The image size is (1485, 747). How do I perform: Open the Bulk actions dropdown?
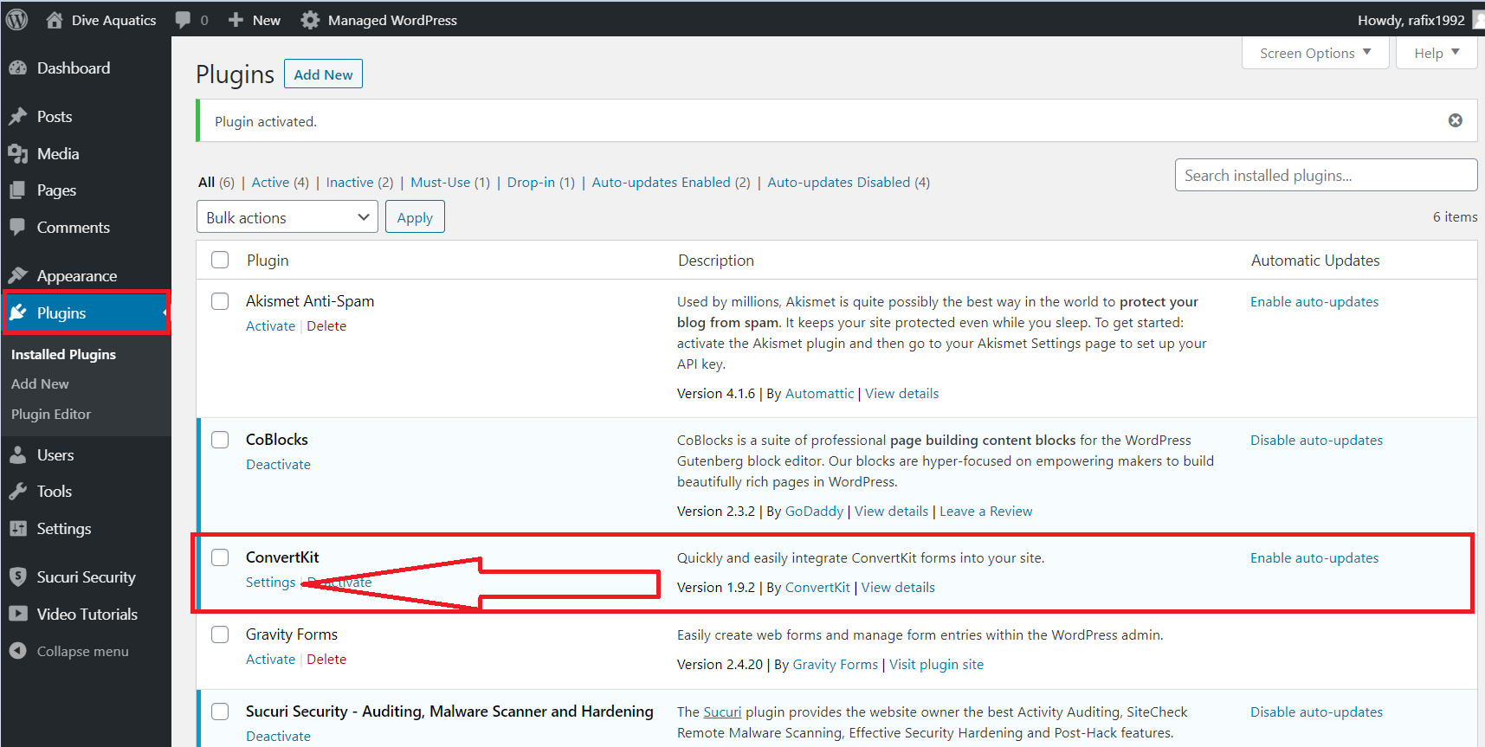click(x=287, y=216)
